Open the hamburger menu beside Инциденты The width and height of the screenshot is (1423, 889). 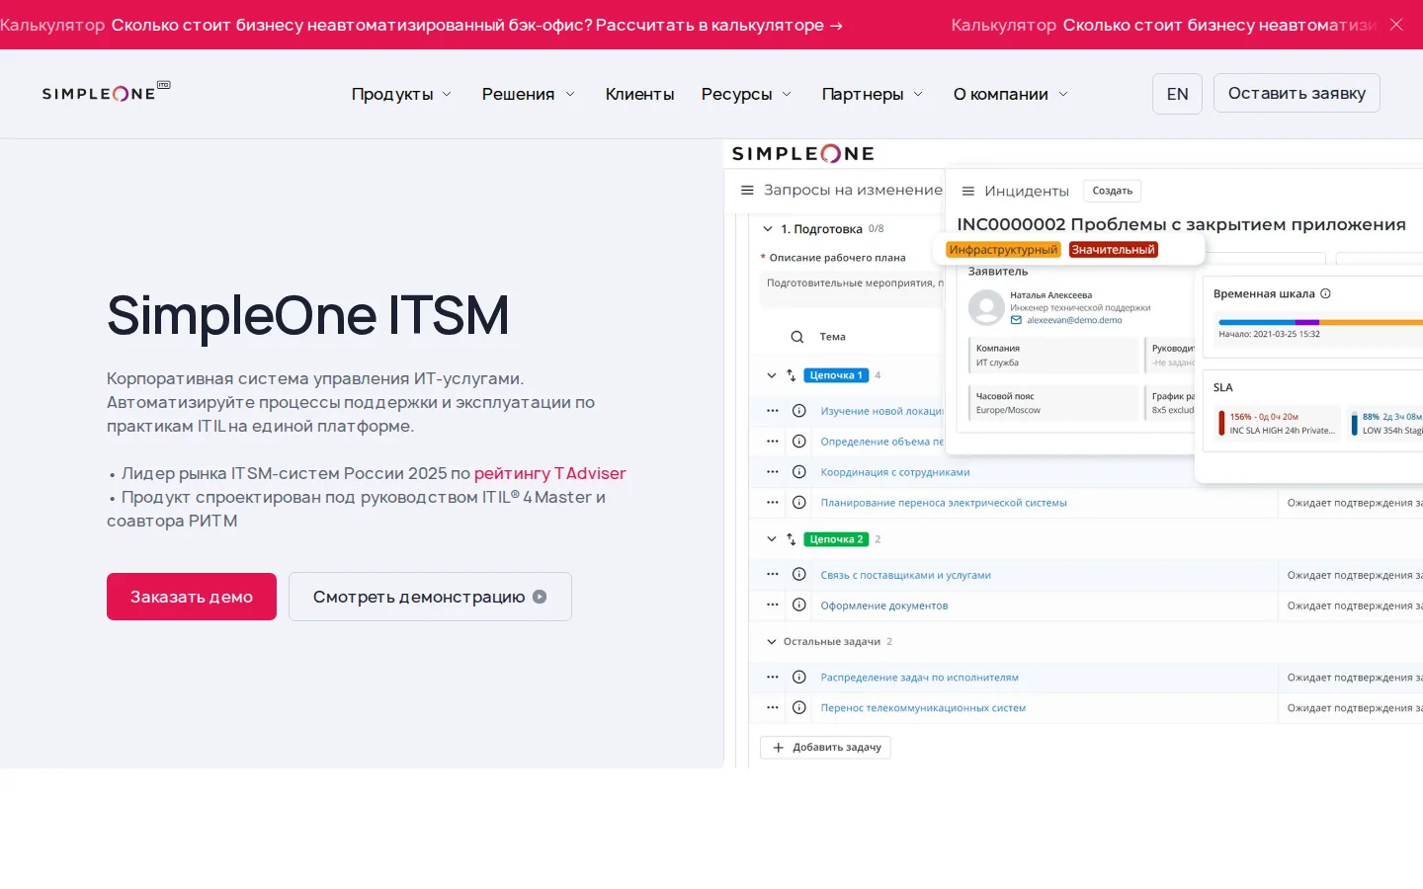pyautogui.click(x=968, y=191)
